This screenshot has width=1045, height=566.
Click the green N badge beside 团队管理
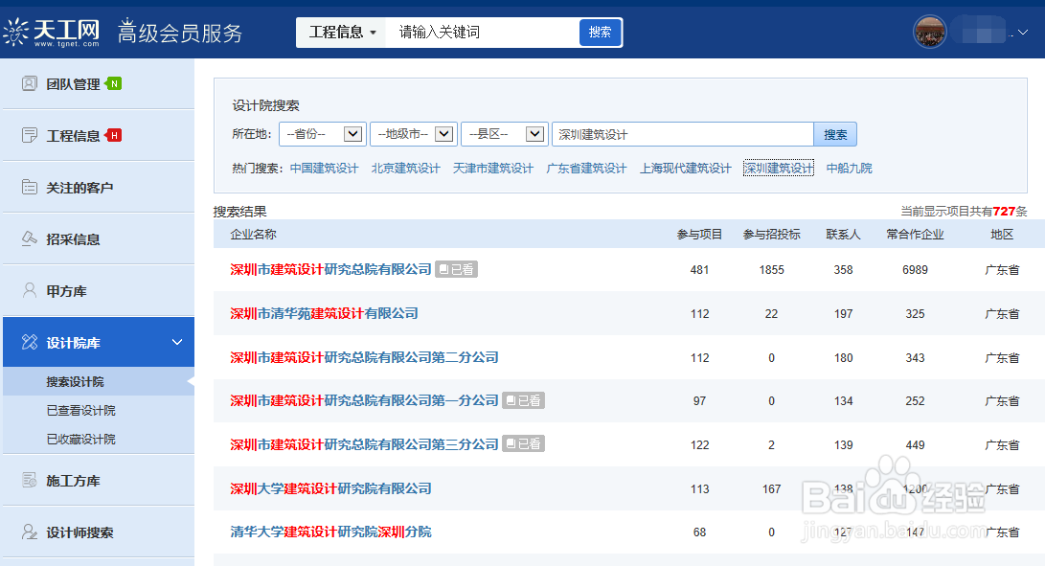pos(114,83)
